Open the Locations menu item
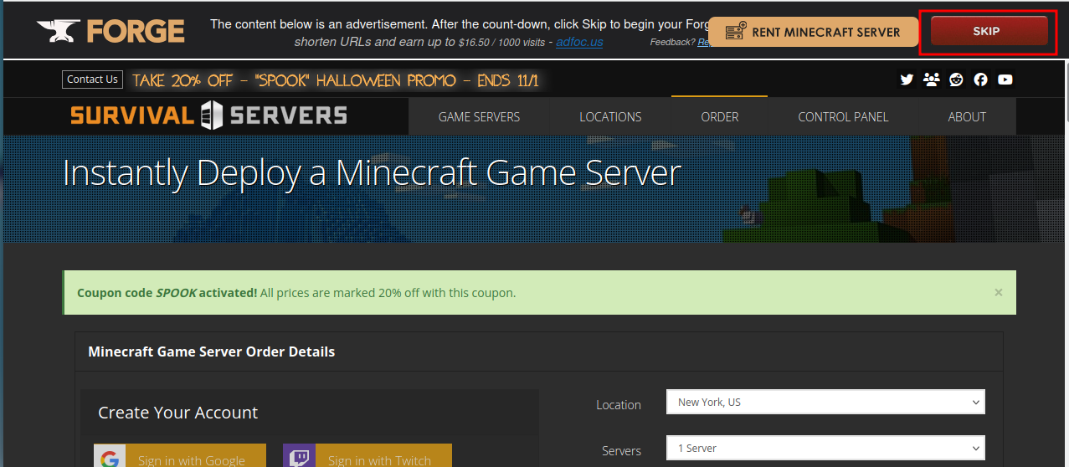Viewport: 1069px width, 467px height. click(610, 117)
